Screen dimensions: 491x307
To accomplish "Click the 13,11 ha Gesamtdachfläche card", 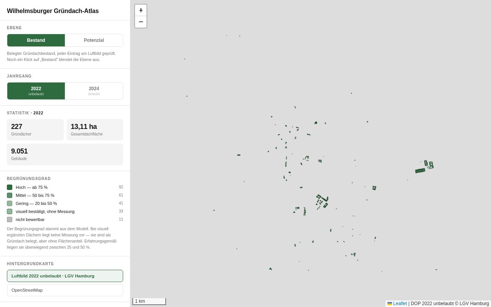I will tap(95, 130).
